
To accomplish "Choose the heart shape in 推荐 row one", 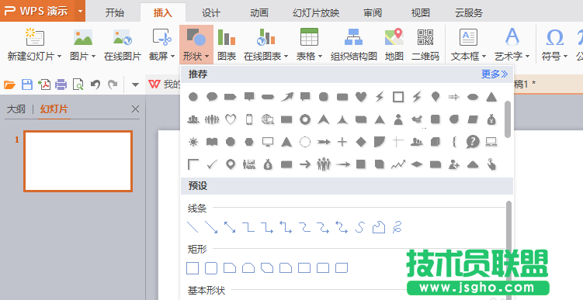I will [361, 97].
